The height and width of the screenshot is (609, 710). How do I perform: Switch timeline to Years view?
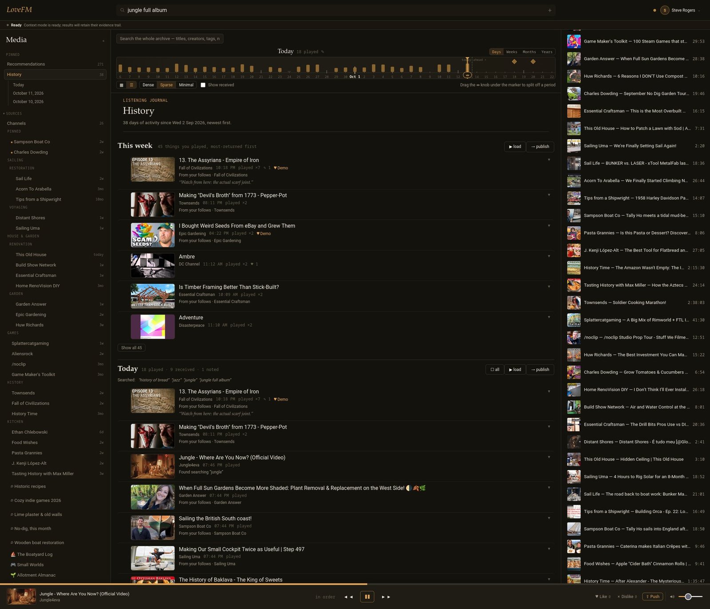[x=547, y=52]
